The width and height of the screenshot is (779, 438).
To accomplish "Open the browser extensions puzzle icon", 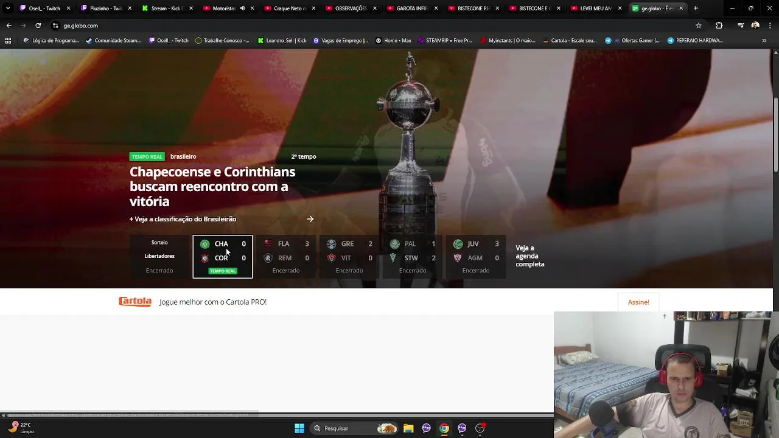I will coord(719,26).
